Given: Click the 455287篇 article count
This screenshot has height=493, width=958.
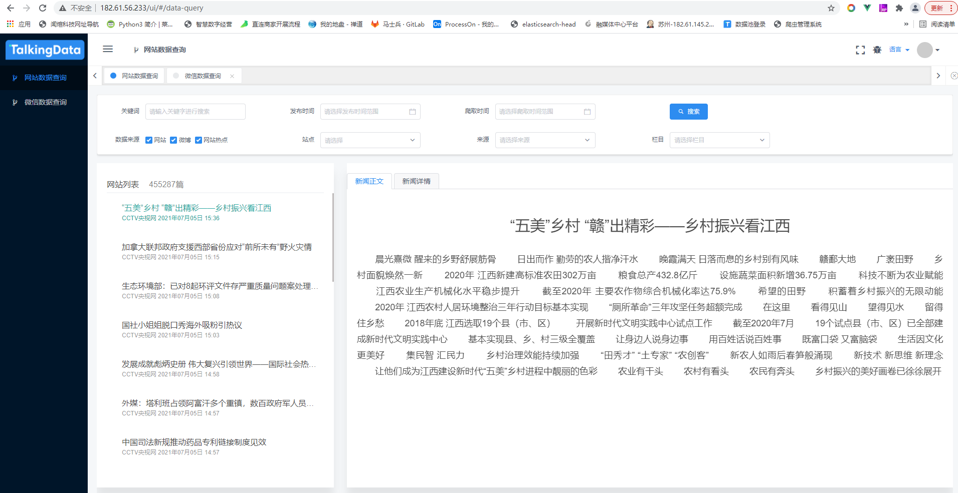Looking at the screenshot, I should (x=166, y=185).
